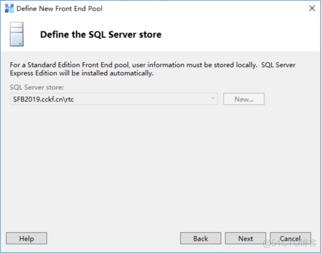Click the blank white header area right of heading
Image resolution: width=322 pixels, height=253 pixels.
click(x=240, y=34)
